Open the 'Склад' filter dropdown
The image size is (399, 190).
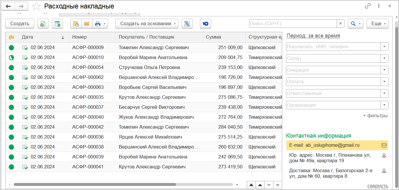[384, 58]
